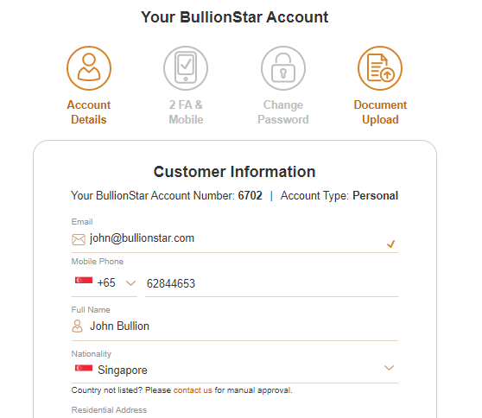Select the Change Password padlock icon
482x418 pixels.
[x=283, y=68]
